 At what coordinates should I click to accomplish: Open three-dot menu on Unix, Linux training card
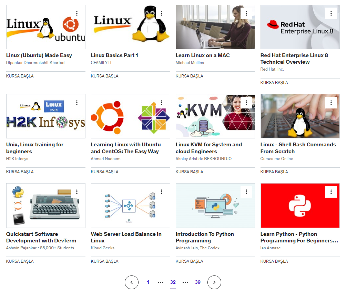point(77,103)
